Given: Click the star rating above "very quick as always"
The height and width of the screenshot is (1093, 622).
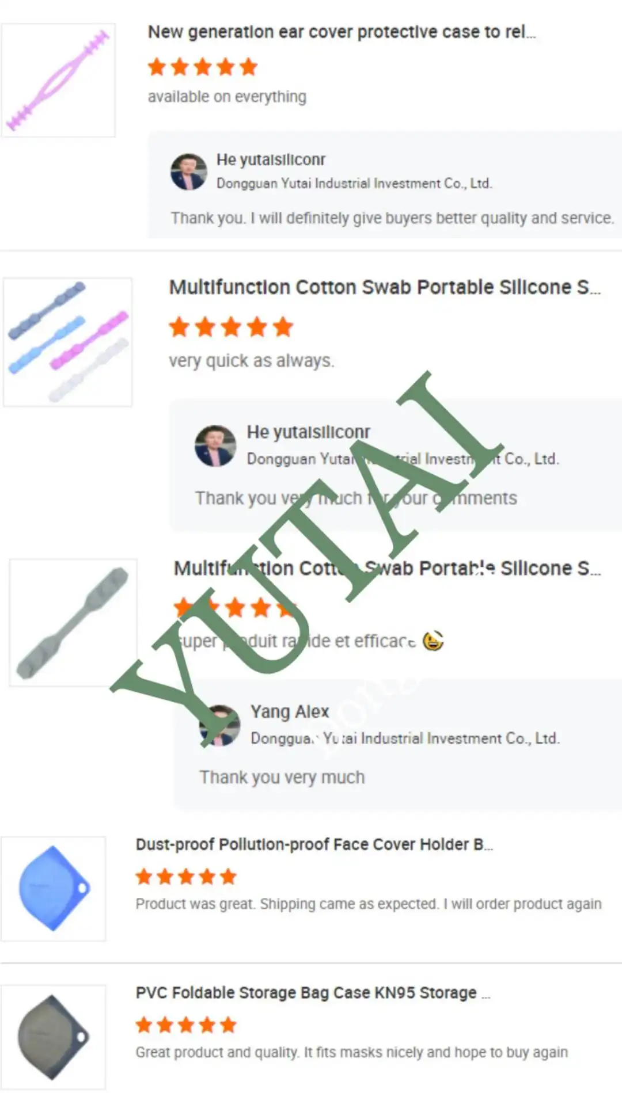Looking at the screenshot, I should (x=231, y=327).
